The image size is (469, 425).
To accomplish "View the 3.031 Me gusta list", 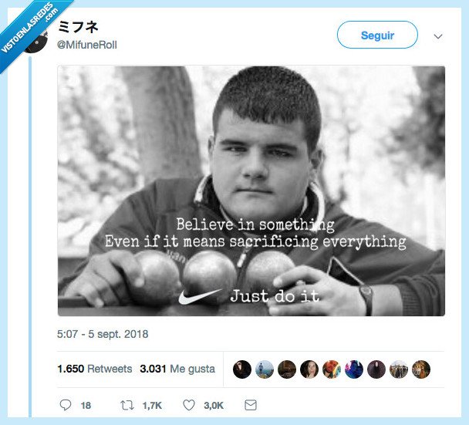I will 177,369.
